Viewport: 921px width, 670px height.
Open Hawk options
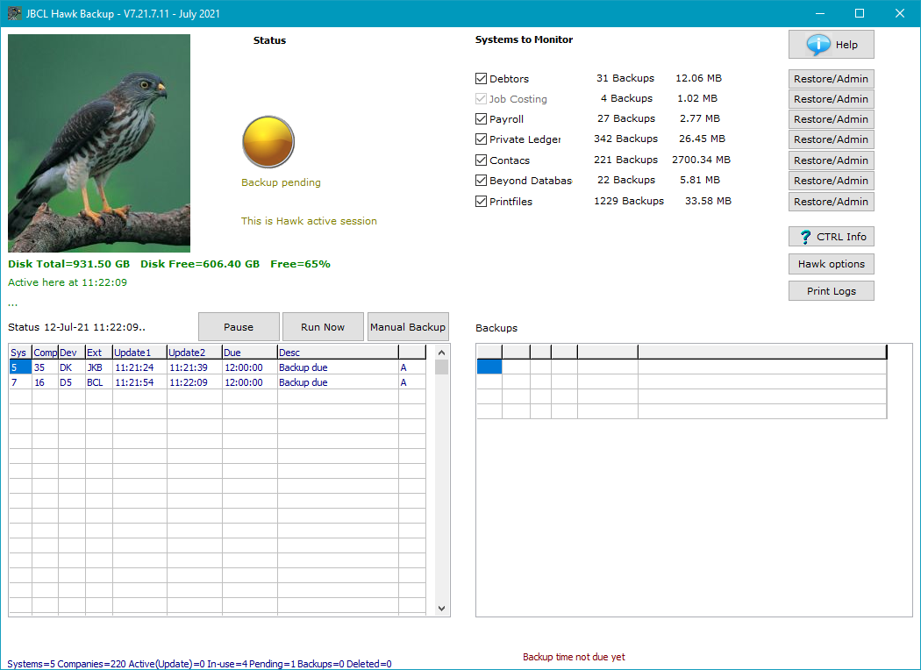pos(831,264)
